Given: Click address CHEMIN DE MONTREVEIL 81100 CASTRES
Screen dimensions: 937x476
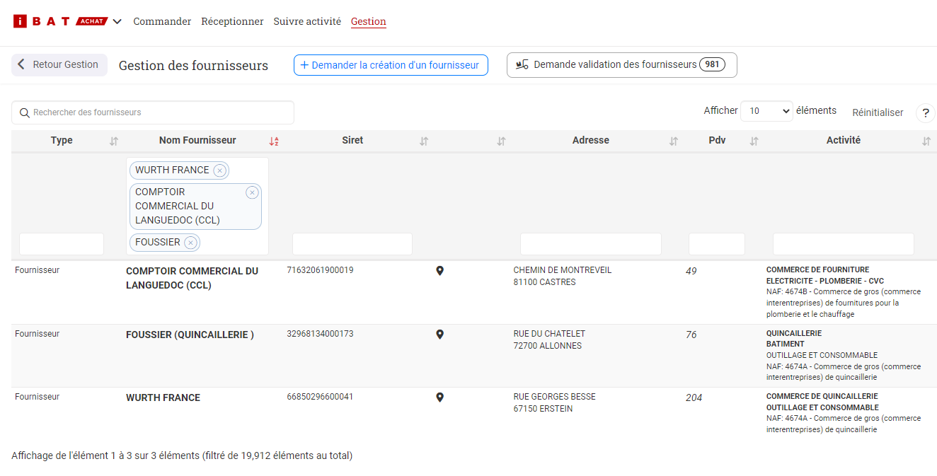Looking at the screenshot, I should 563,277.
